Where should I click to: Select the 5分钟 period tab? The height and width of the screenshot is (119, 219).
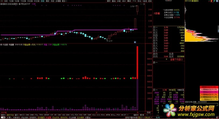click(17, 1)
